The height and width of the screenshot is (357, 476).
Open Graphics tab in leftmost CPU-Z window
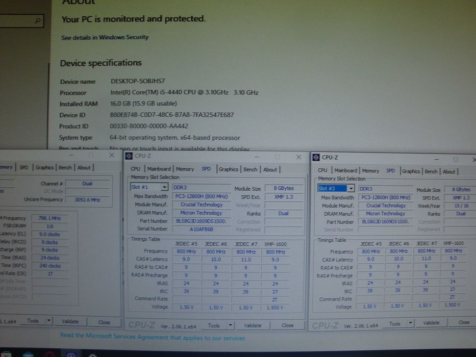(44, 167)
